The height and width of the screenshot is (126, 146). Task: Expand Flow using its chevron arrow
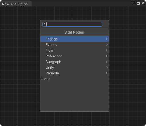[x=107, y=50]
